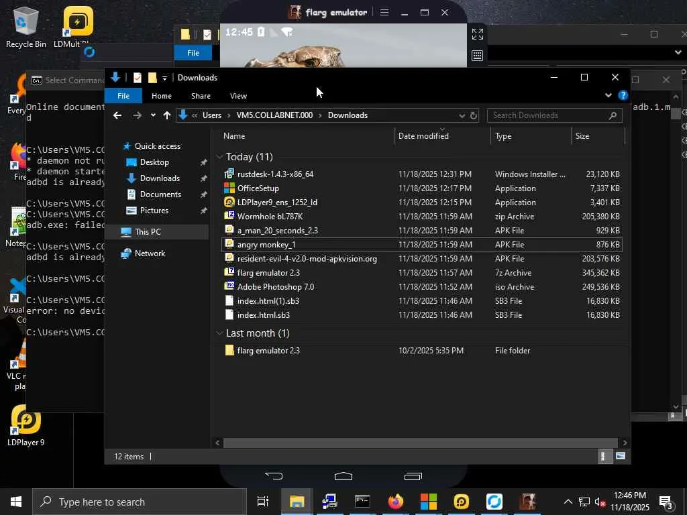Screen dimensions: 687x515
Task: Click New folder quick access toolbar icon
Action: 152,78
